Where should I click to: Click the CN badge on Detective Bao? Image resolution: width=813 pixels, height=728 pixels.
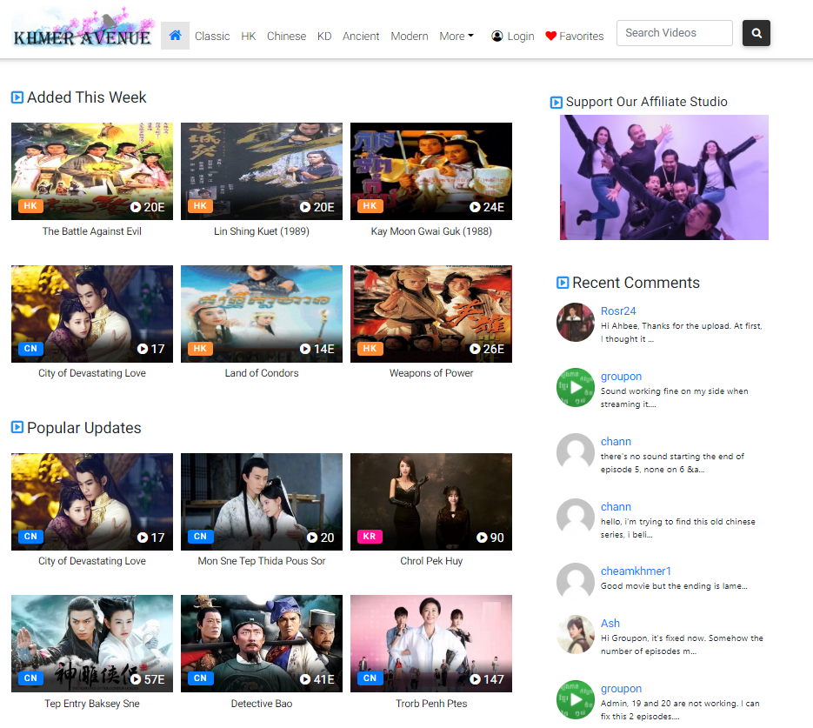point(200,678)
